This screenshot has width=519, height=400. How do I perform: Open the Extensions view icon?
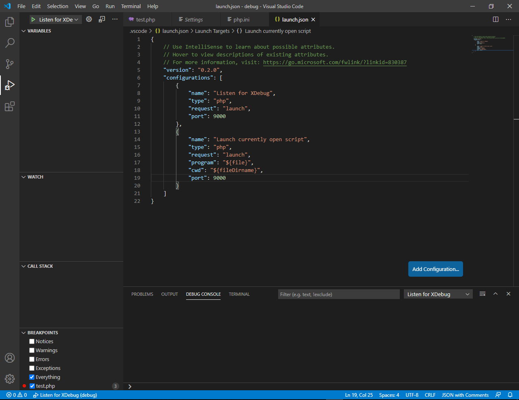(10, 106)
